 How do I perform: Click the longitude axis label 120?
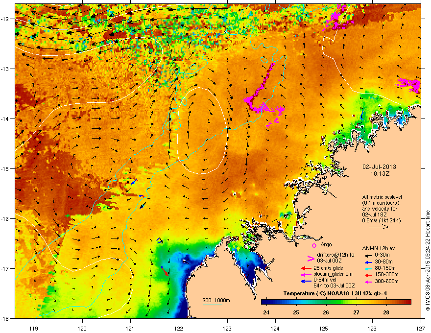(x=82, y=329)
